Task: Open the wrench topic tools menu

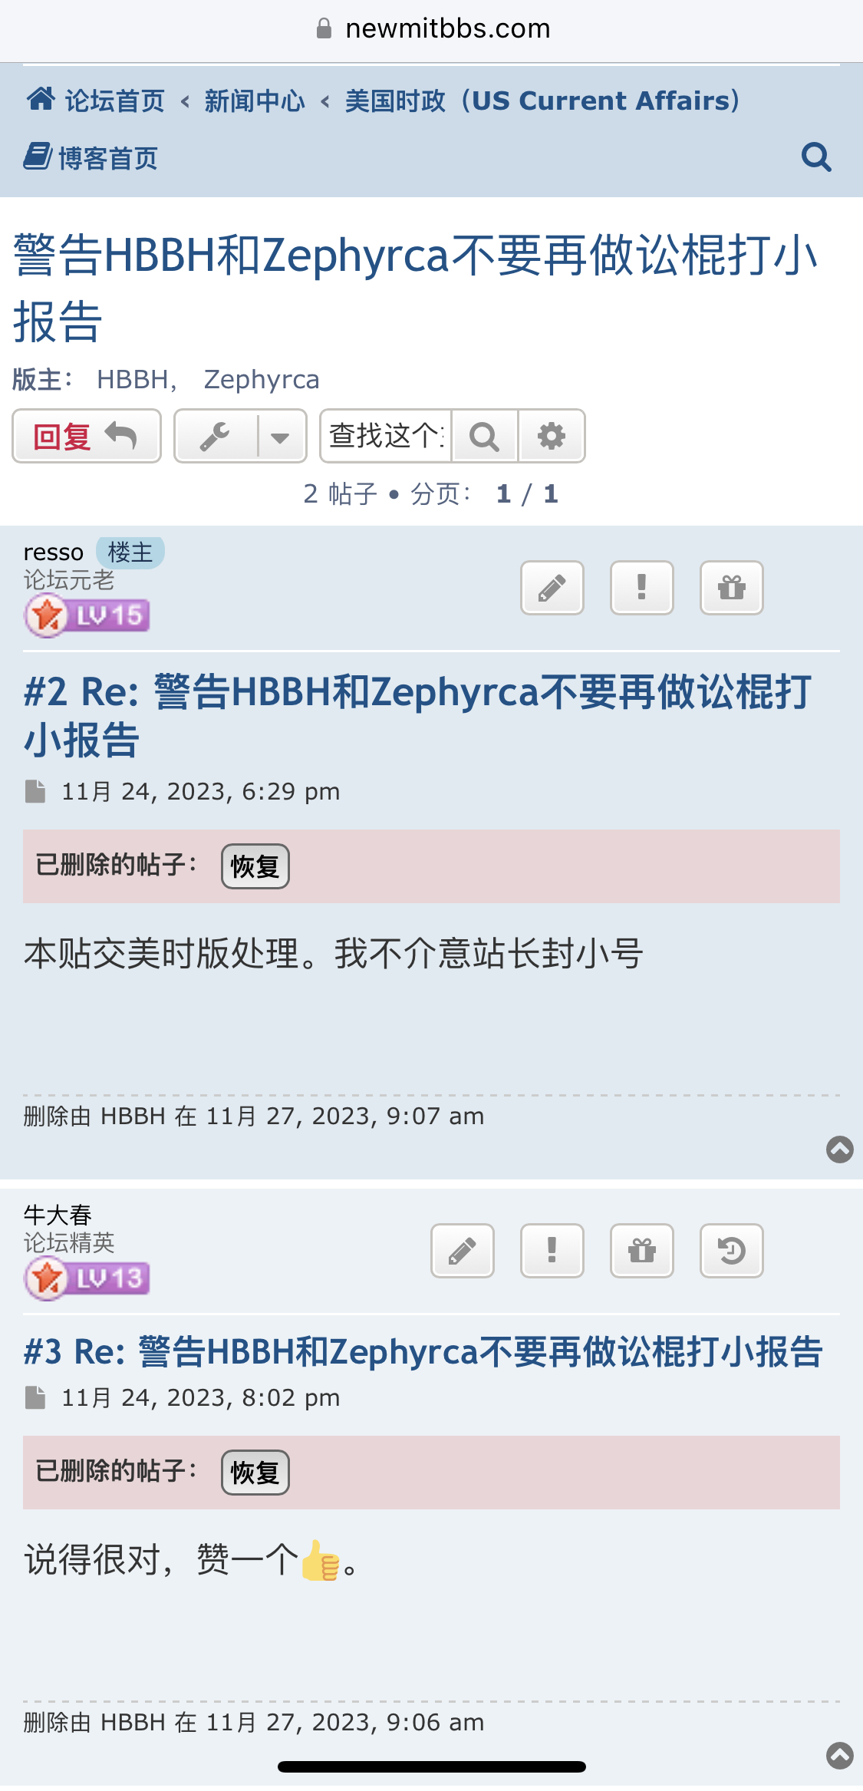Action: coord(216,437)
